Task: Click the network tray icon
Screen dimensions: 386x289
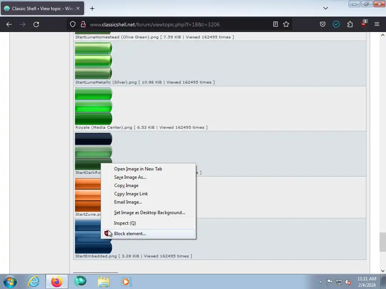Action: coord(339,282)
